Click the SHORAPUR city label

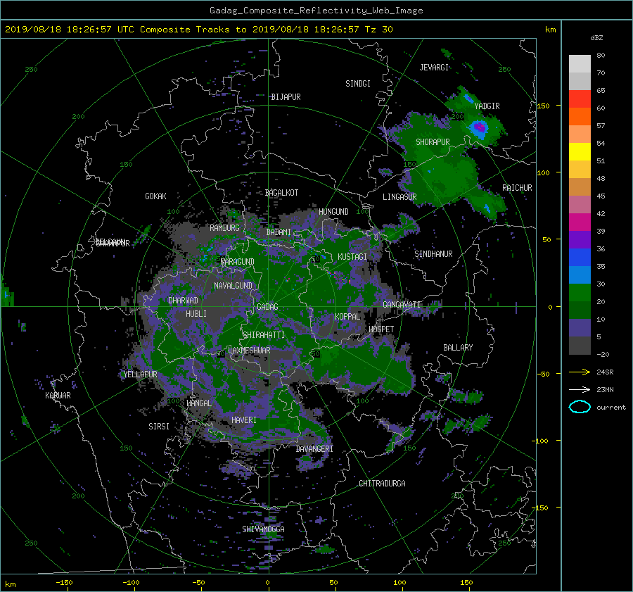click(433, 142)
